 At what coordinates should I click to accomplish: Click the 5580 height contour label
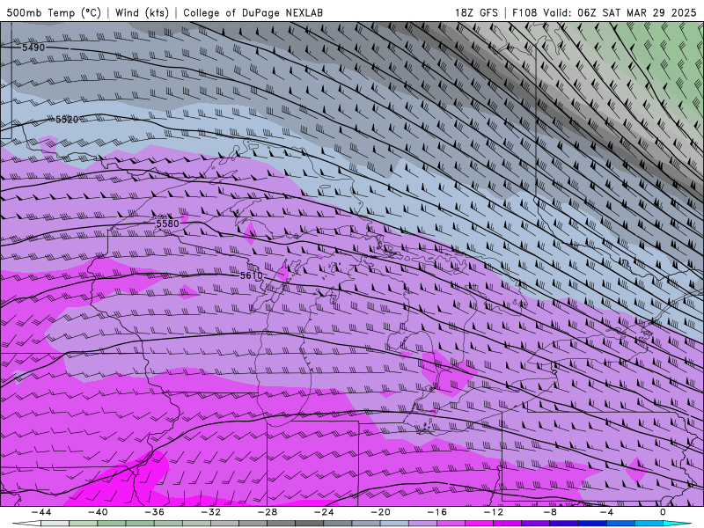coord(167,224)
